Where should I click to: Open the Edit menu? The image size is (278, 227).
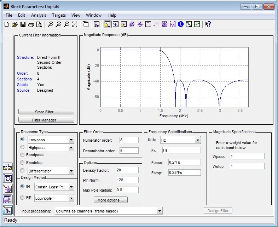pyautogui.click(x=22, y=15)
